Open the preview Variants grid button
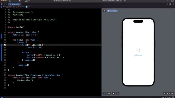 point(109,93)
